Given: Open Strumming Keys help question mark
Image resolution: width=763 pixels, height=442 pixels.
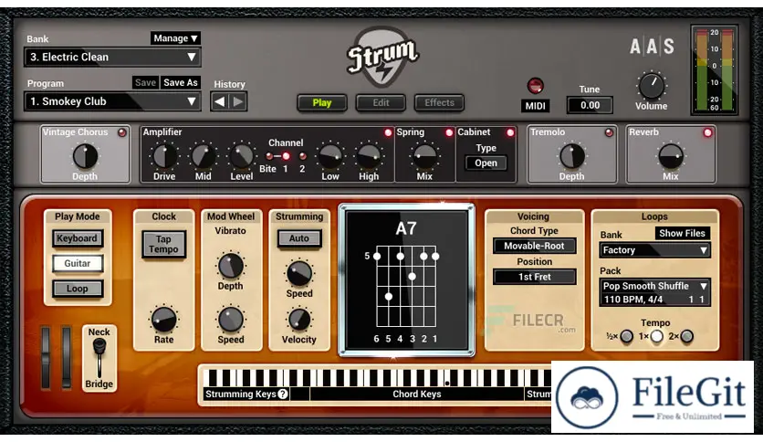Looking at the screenshot, I should 283,394.
